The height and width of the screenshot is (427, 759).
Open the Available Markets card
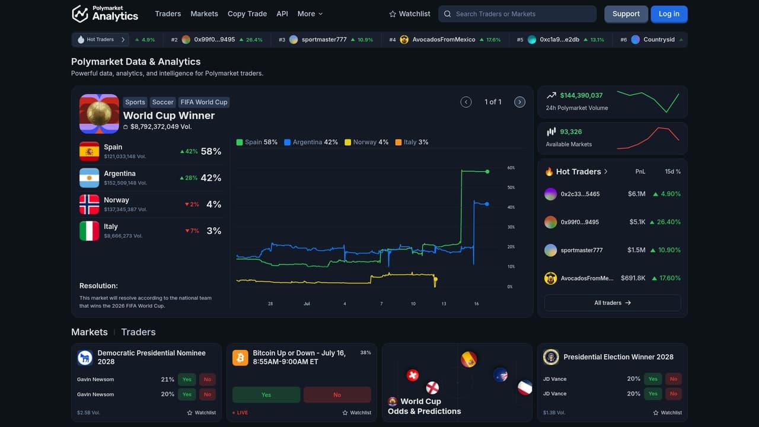click(x=613, y=138)
